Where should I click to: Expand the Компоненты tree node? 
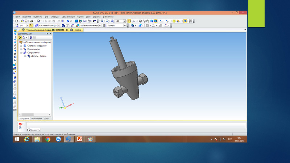coord(21,49)
